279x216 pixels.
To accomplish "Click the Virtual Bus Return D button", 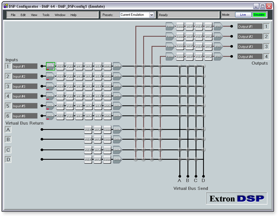I will tap(8, 159).
